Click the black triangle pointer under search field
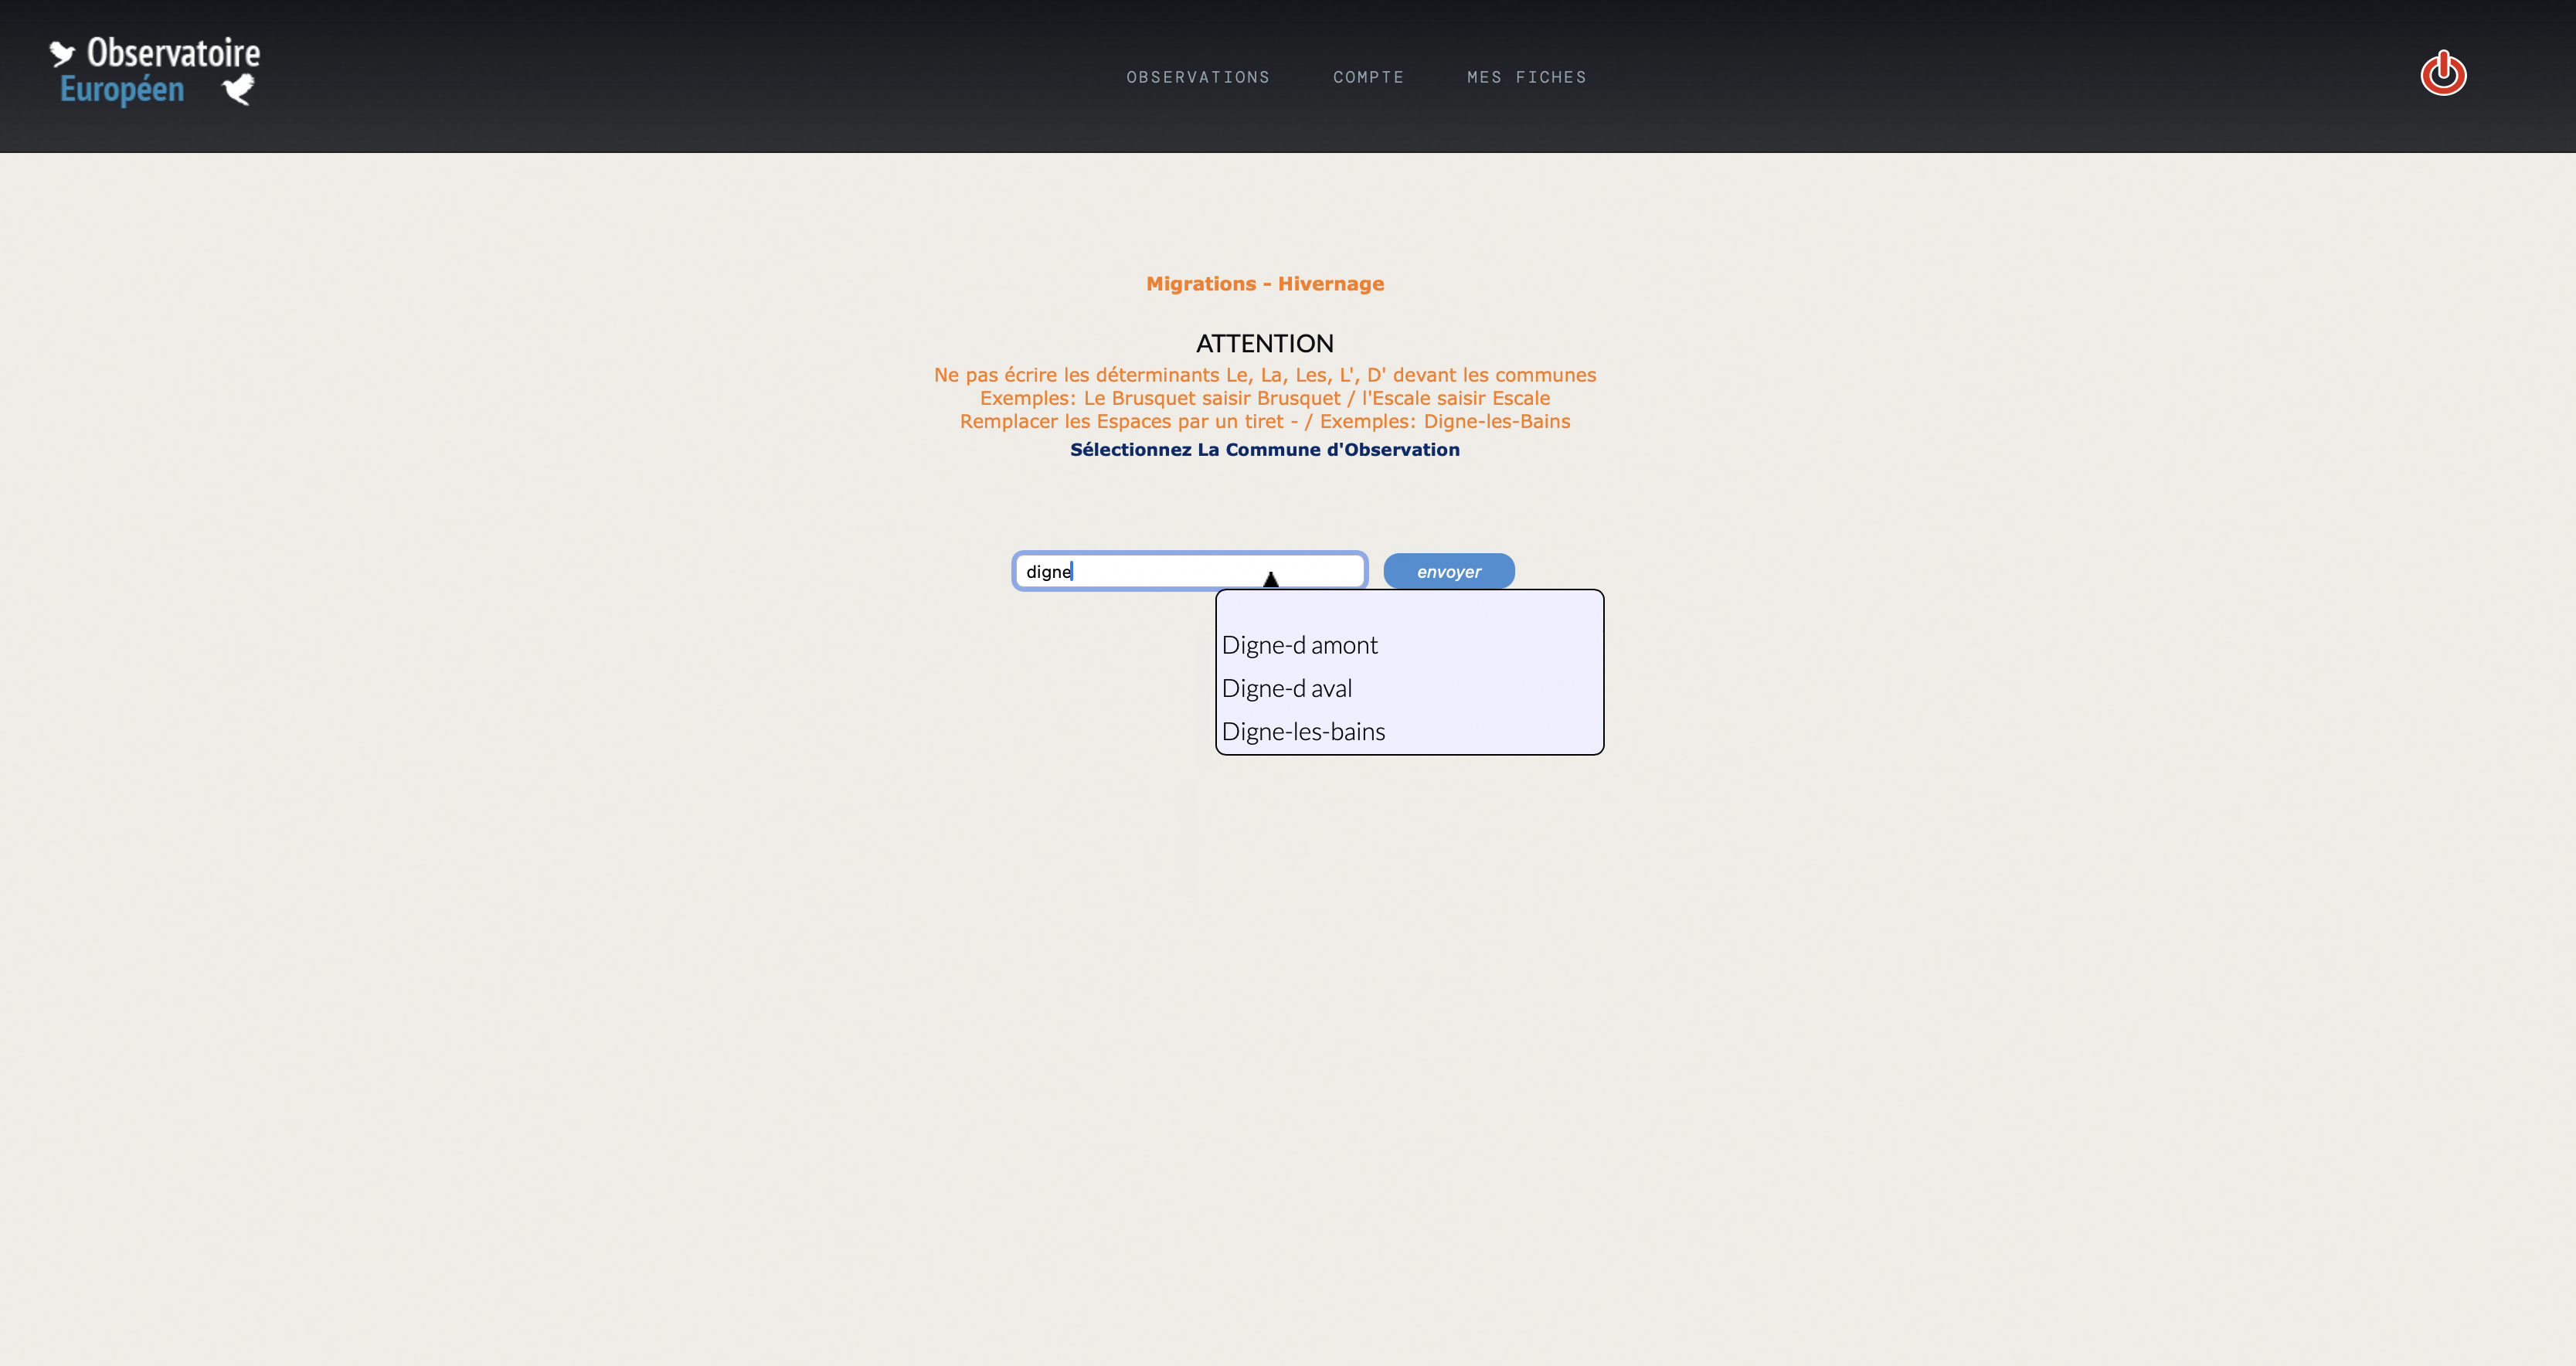Viewport: 2576px width, 1366px height. tap(1270, 579)
